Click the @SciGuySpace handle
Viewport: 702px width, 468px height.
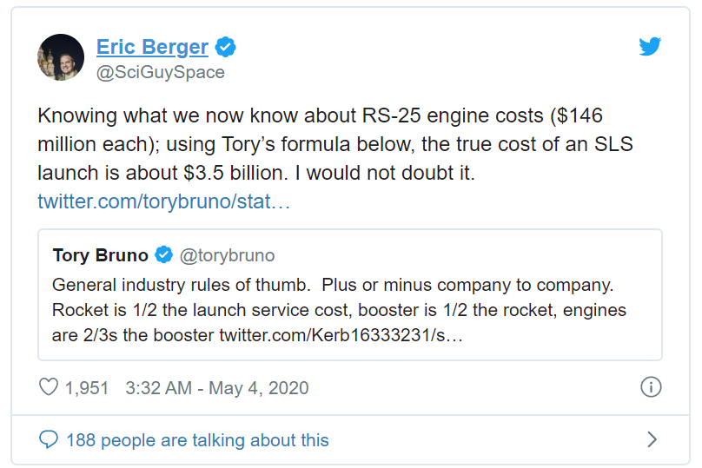point(160,73)
